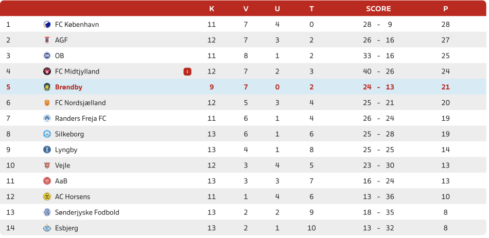Screen dimensions: 489x238
Task: Click the FC Nordsjælland club logo
Action: (x=47, y=103)
